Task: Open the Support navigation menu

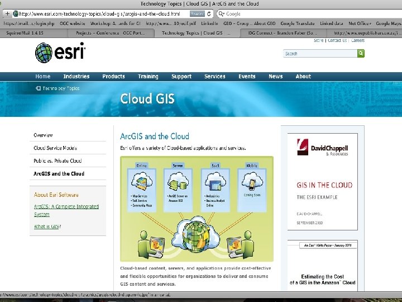Action: pyautogui.click(x=181, y=76)
